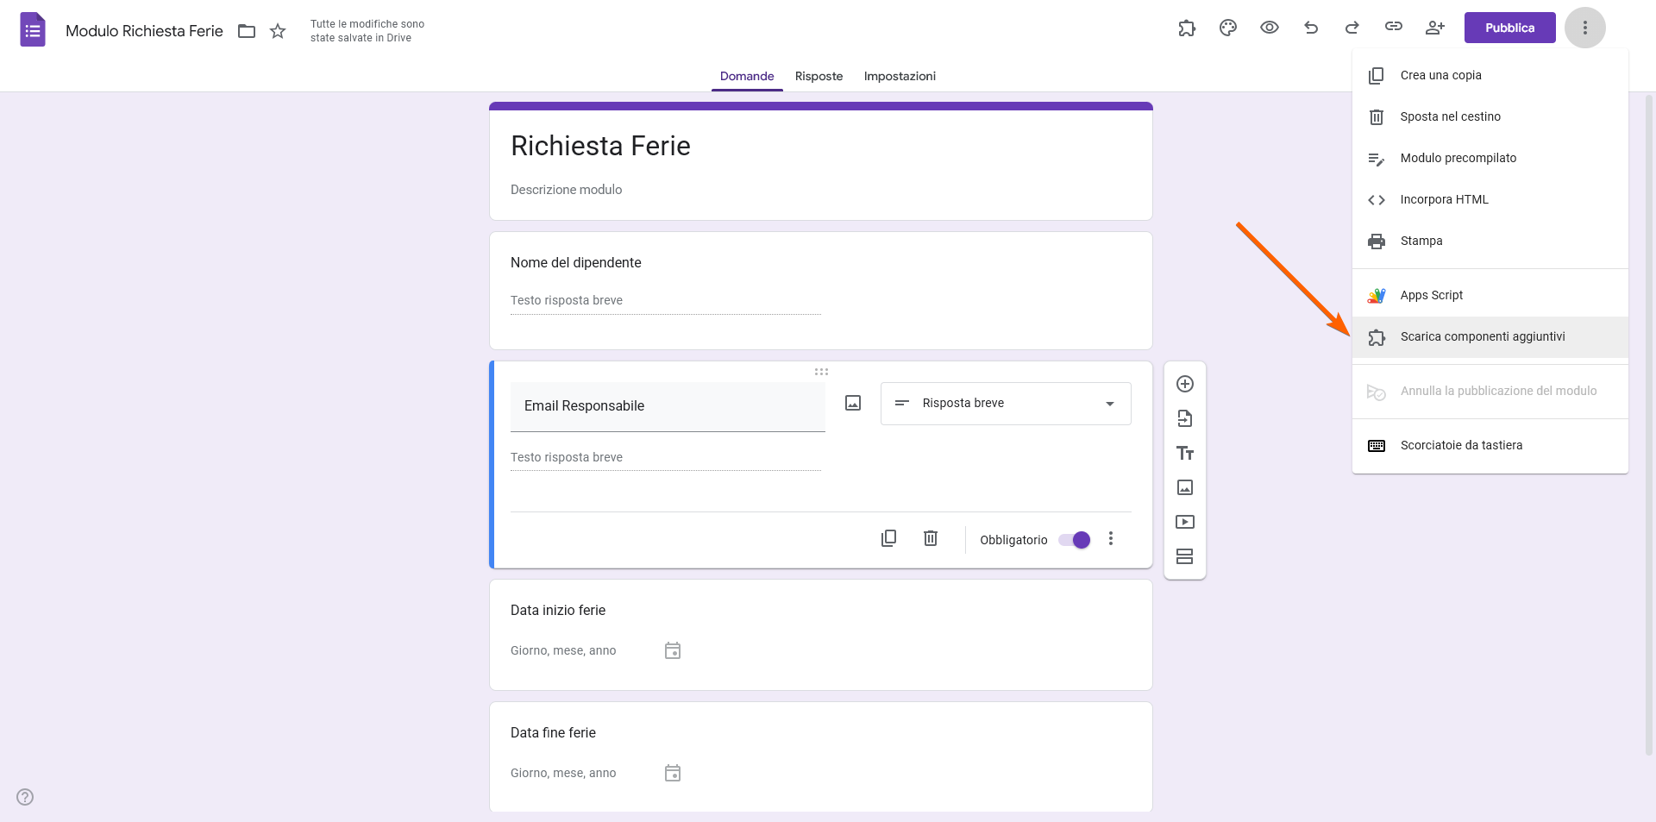
Task: Star the Modulo Richiesta Ferie form
Action: (278, 30)
